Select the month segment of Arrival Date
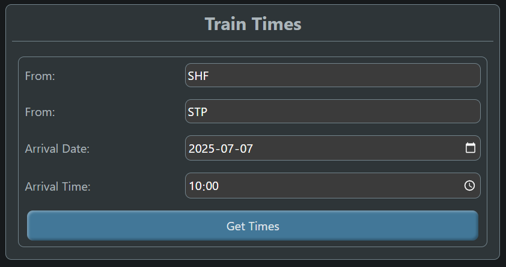506x267 pixels. point(227,149)
